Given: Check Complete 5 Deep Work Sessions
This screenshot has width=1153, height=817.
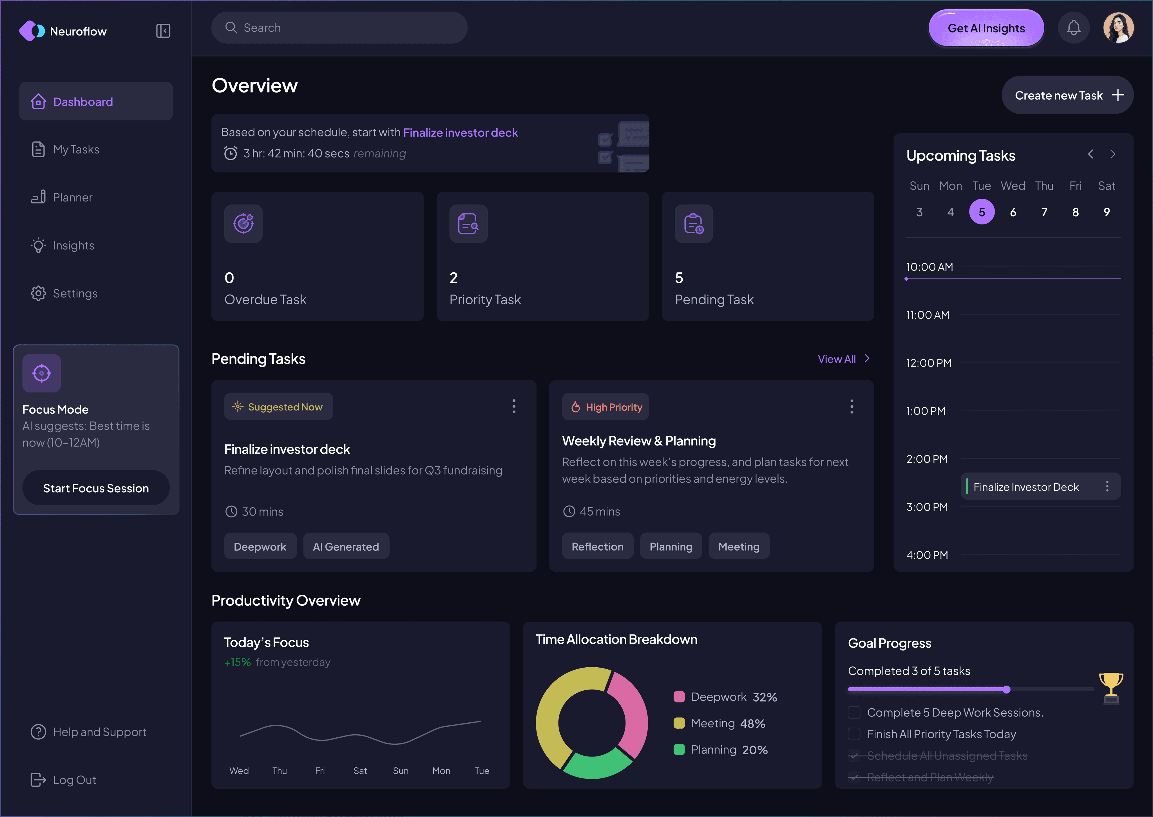Looking at the screenshot, I should (854, 712).
